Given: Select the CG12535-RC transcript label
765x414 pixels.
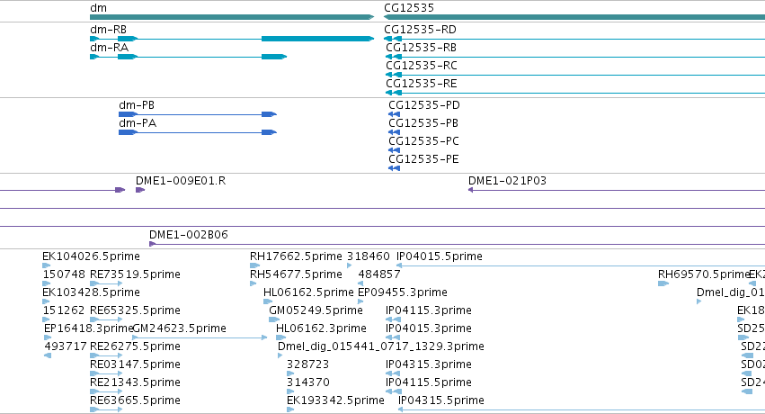Looking at the screenshot, I should click(422, 66).
